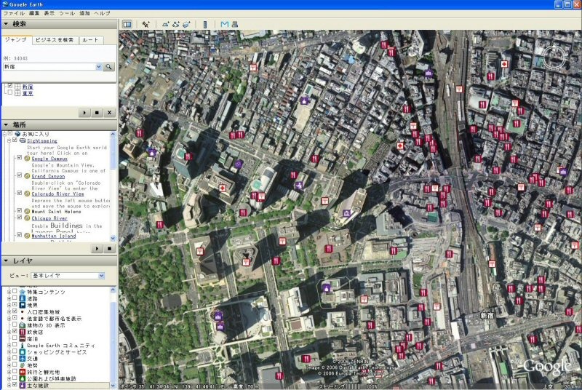Collapse the 検索 search panel

coord(6,24)
